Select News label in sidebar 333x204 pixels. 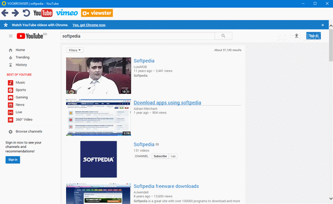click(x=20, y=105)
